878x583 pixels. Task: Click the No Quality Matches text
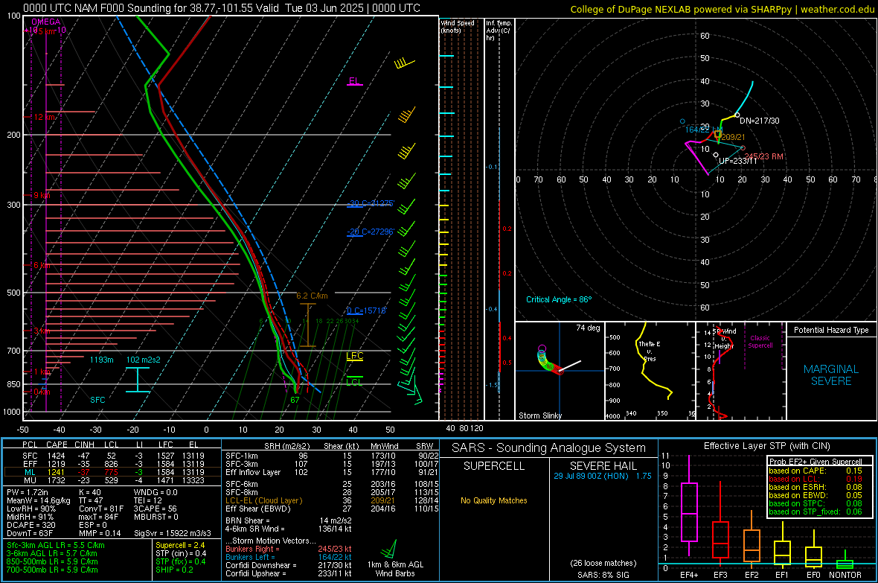coord(494,500)
